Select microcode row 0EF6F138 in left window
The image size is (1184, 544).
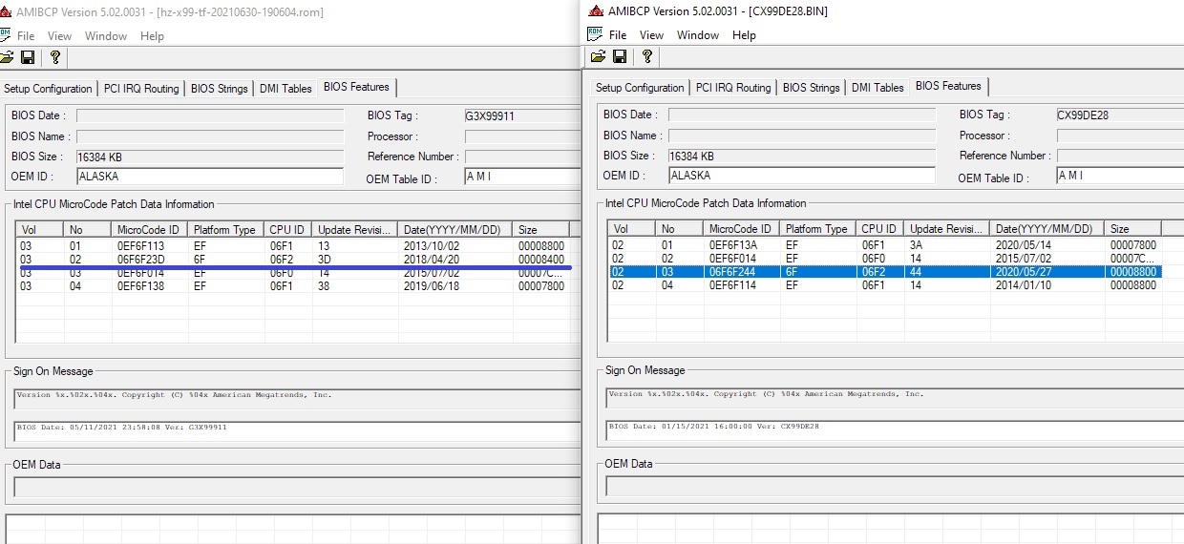tap(293, 286)
